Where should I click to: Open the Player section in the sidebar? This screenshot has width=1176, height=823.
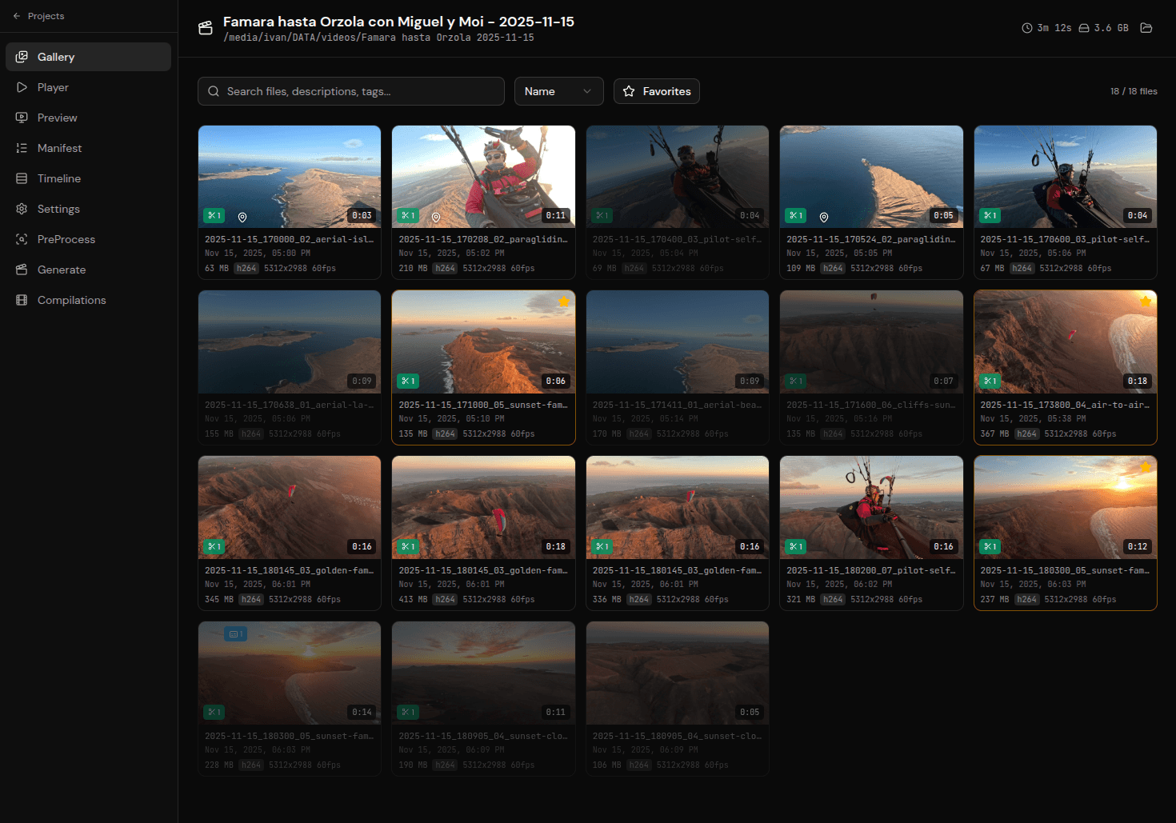[53, 87]
